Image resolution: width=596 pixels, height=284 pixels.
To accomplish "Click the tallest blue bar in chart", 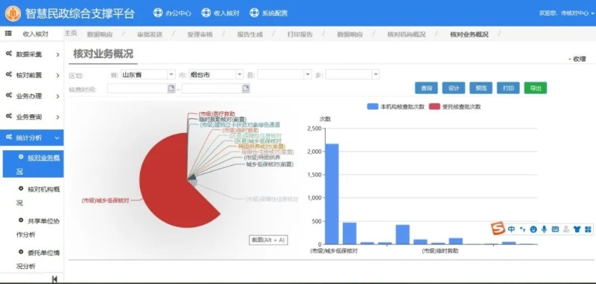I will coord(332,194).
